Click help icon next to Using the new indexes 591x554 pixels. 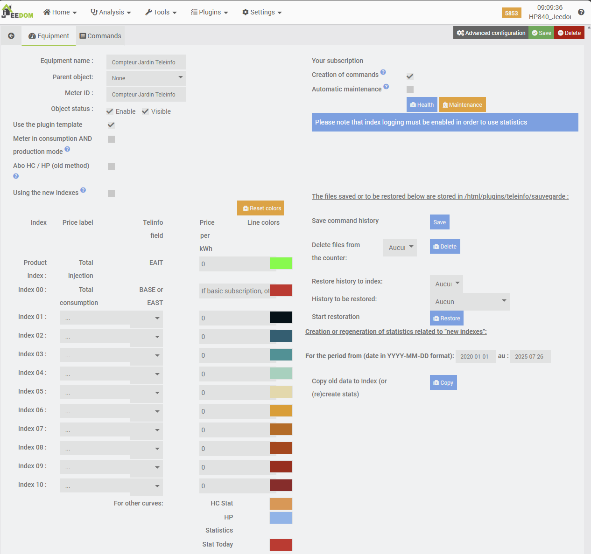83,190
